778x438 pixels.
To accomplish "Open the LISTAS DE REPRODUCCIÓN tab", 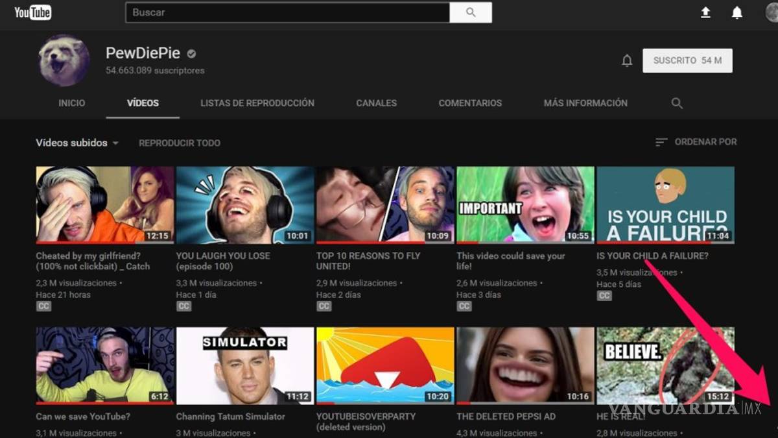I will coord(257,103).
